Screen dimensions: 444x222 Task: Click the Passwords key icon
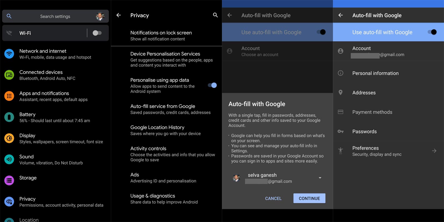click(340, 131)
